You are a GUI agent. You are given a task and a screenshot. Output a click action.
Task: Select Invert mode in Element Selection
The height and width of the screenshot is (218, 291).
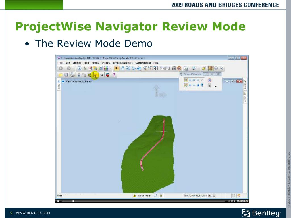point(198,85)
